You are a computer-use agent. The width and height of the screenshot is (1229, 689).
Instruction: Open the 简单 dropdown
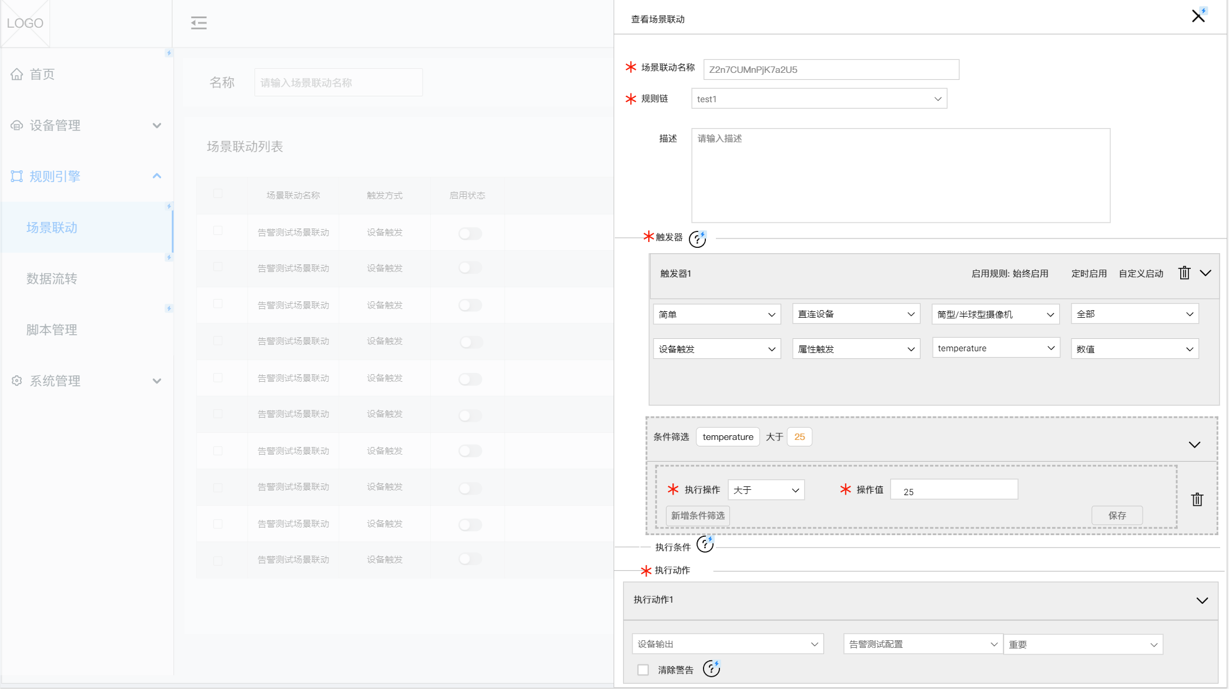pyautogui.click(x=717, y=314)
